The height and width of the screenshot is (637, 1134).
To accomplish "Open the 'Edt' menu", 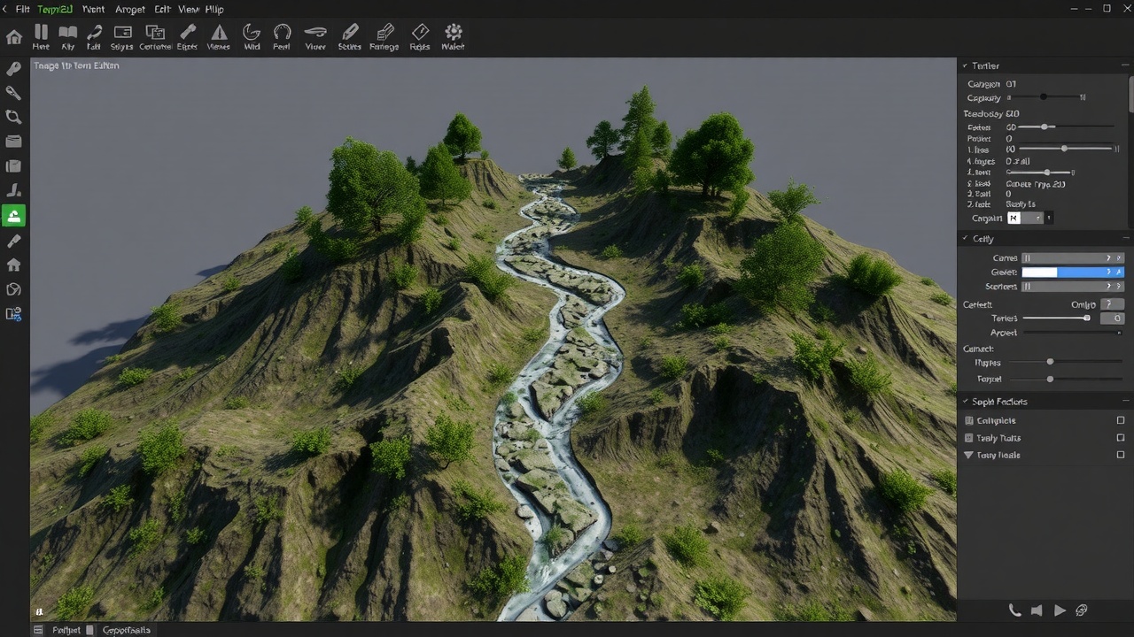I will click(162, 9).
